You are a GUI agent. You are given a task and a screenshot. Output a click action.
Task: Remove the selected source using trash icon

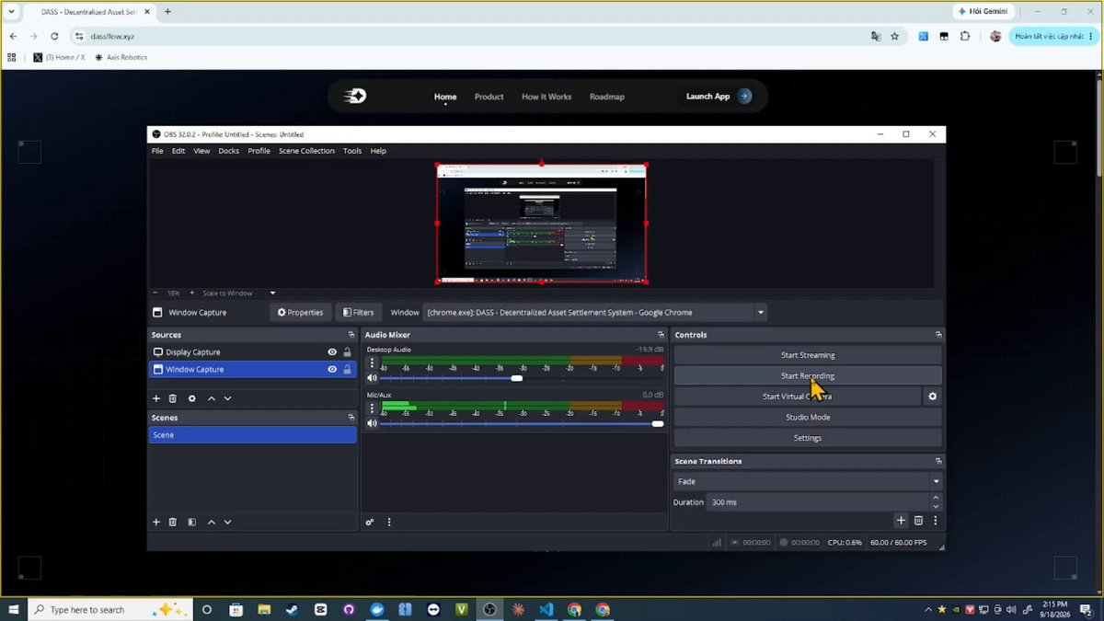(x=173, y=398)
